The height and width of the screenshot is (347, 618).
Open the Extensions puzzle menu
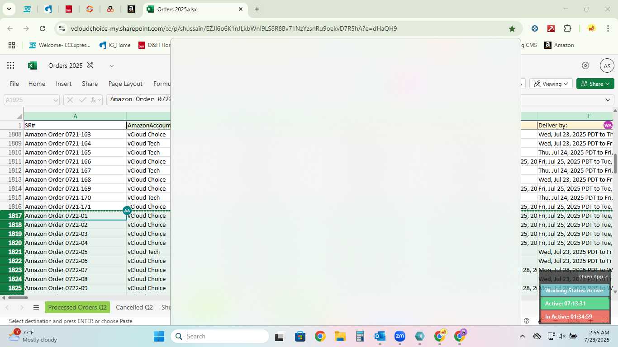pos(567,28)
